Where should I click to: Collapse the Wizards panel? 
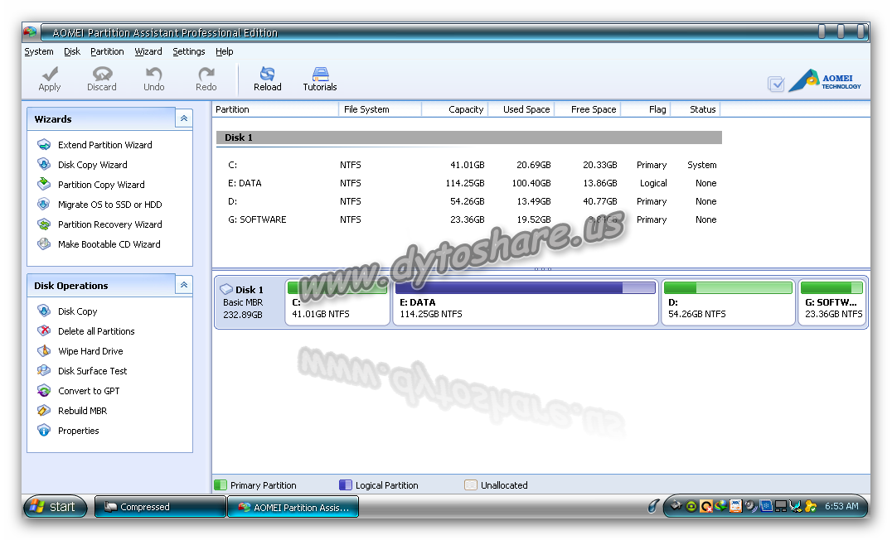[x=184, y=118]
